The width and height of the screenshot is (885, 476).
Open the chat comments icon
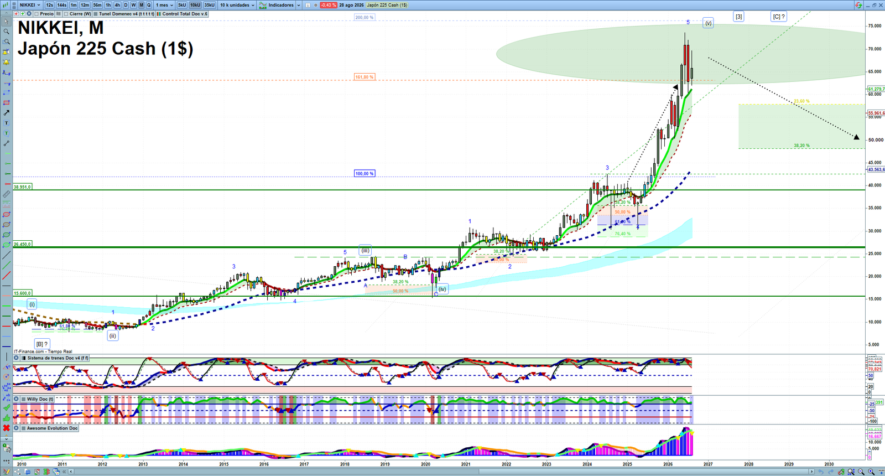click(28, 472)
